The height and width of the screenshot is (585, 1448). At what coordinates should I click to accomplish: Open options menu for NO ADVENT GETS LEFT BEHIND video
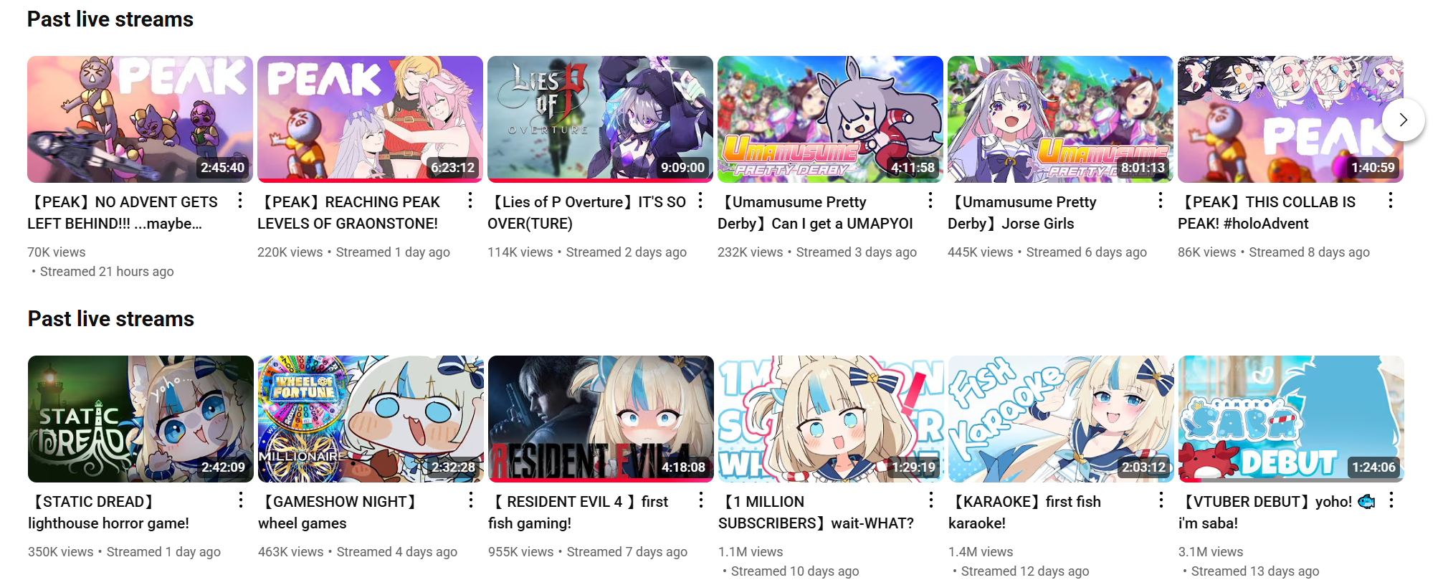click(240, 201)
